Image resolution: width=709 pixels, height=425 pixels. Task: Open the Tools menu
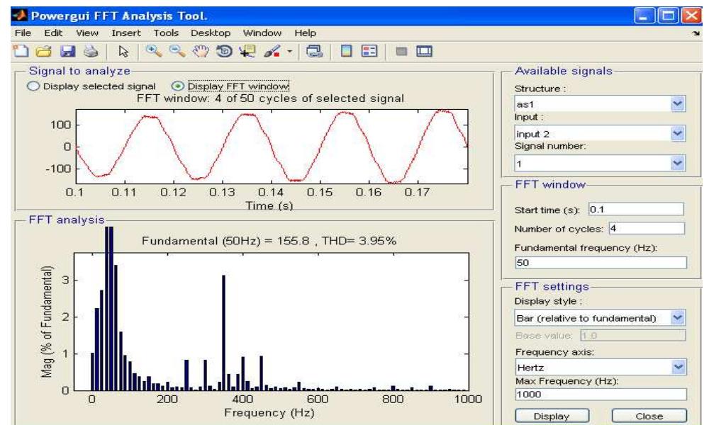tap(166, 33)
